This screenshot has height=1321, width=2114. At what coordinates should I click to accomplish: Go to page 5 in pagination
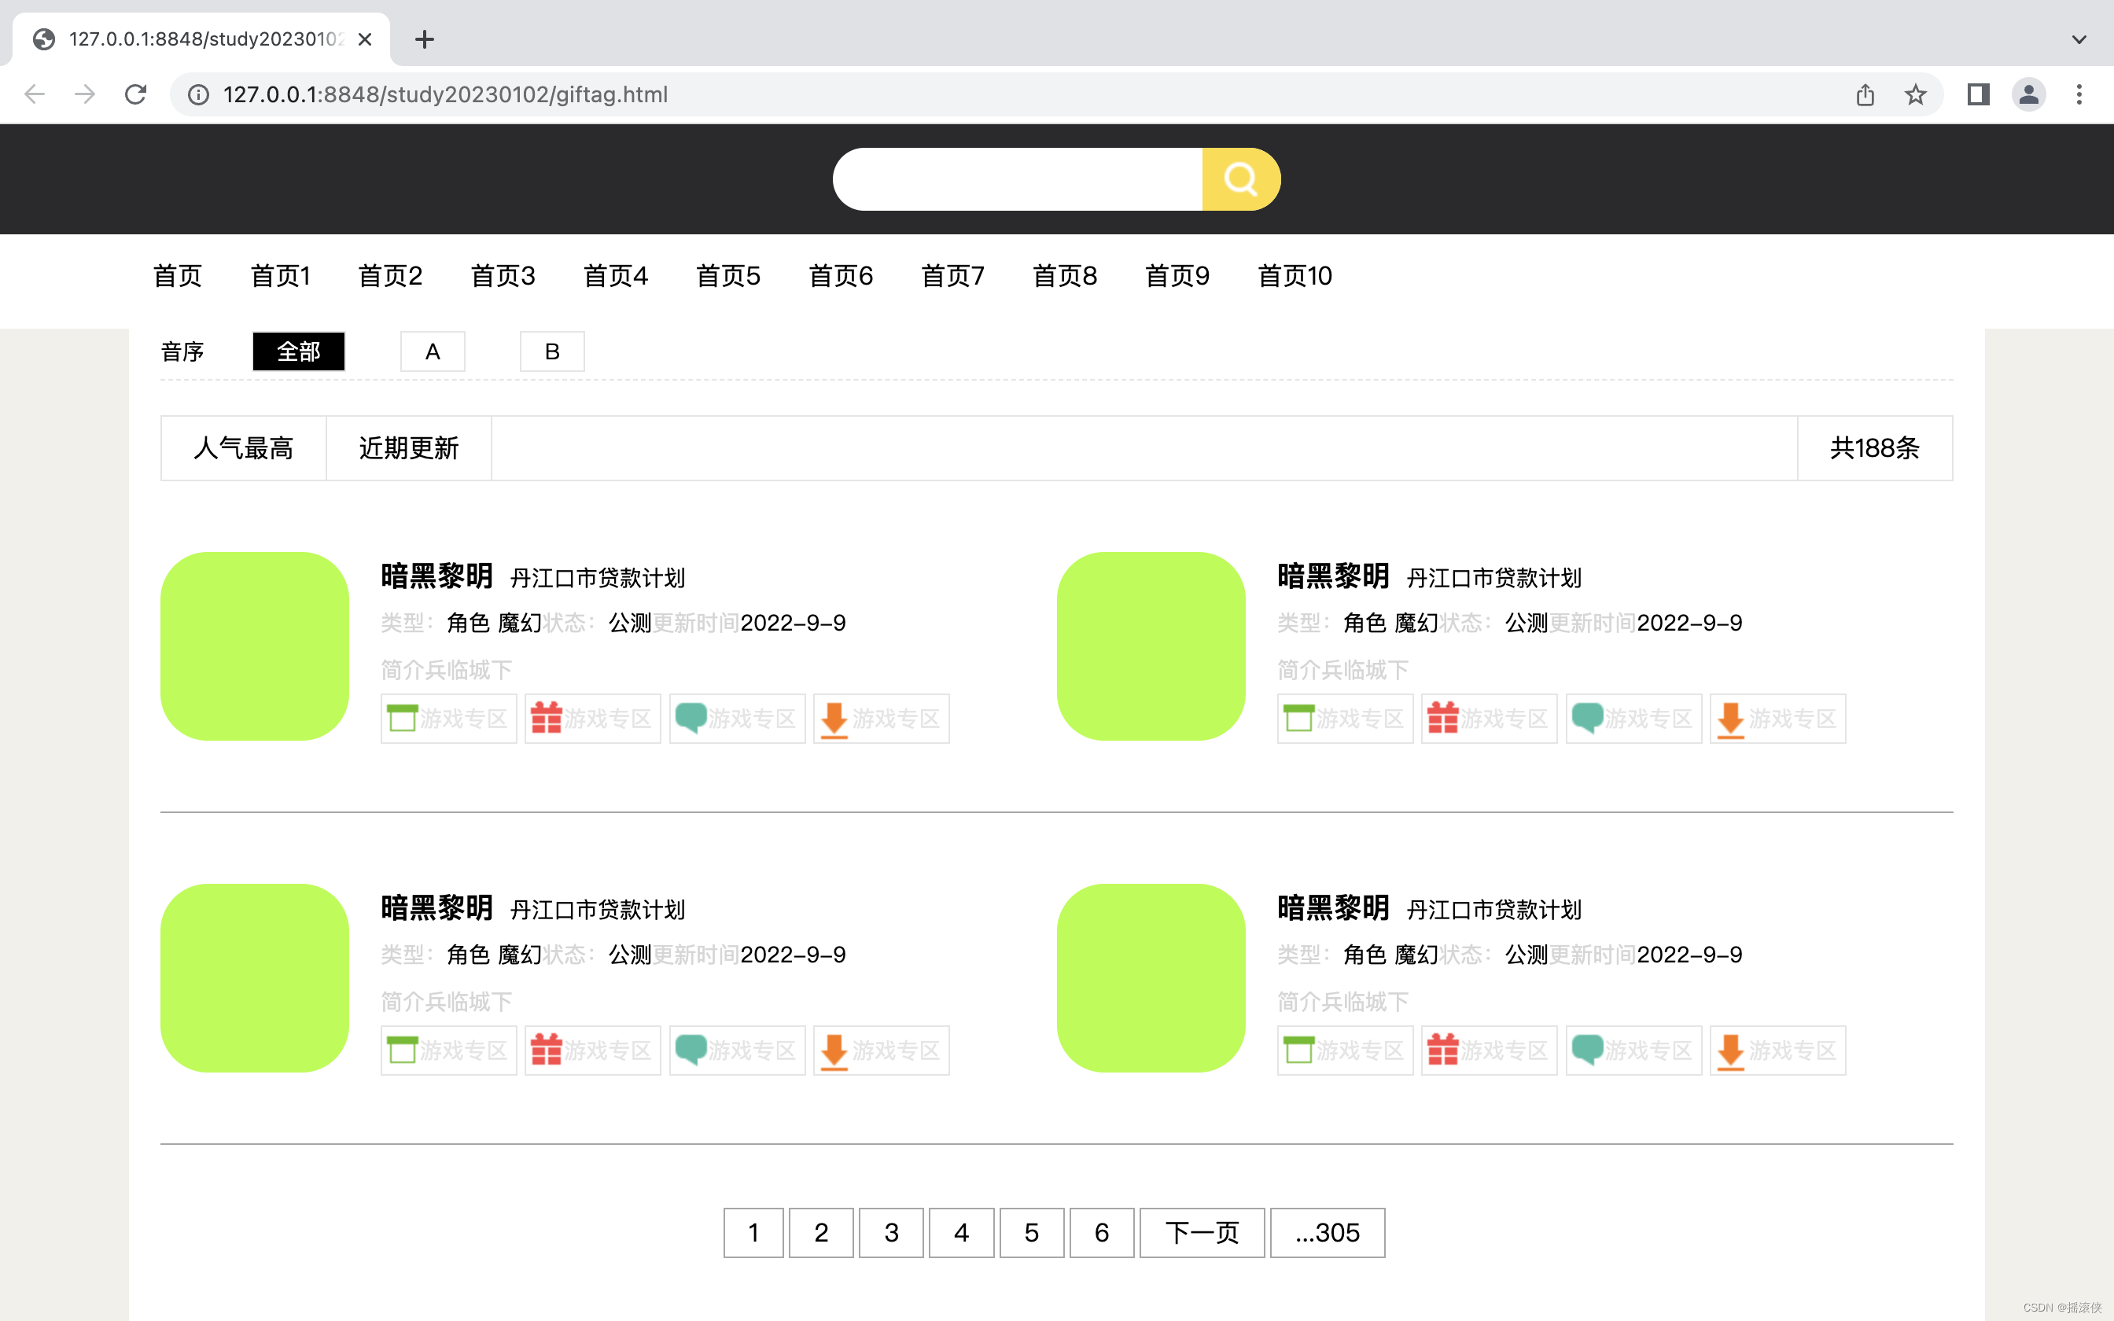click(x=1032, y=1233)
